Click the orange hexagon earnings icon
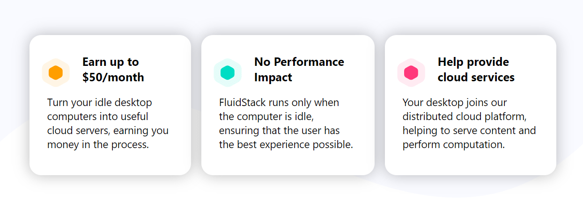 pyautogui.click(x=56, y=73)
